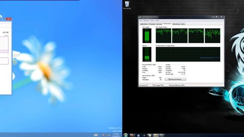The height and width of the screenshot is (137, 244).
Task: Switch to the Users tab
Action: pos(183,24)
